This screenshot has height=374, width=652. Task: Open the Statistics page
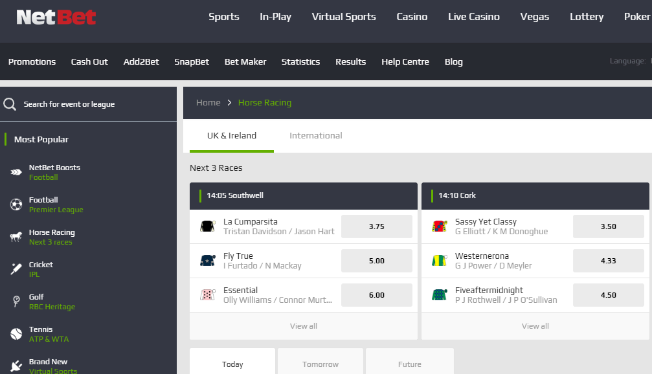[300, 61]
